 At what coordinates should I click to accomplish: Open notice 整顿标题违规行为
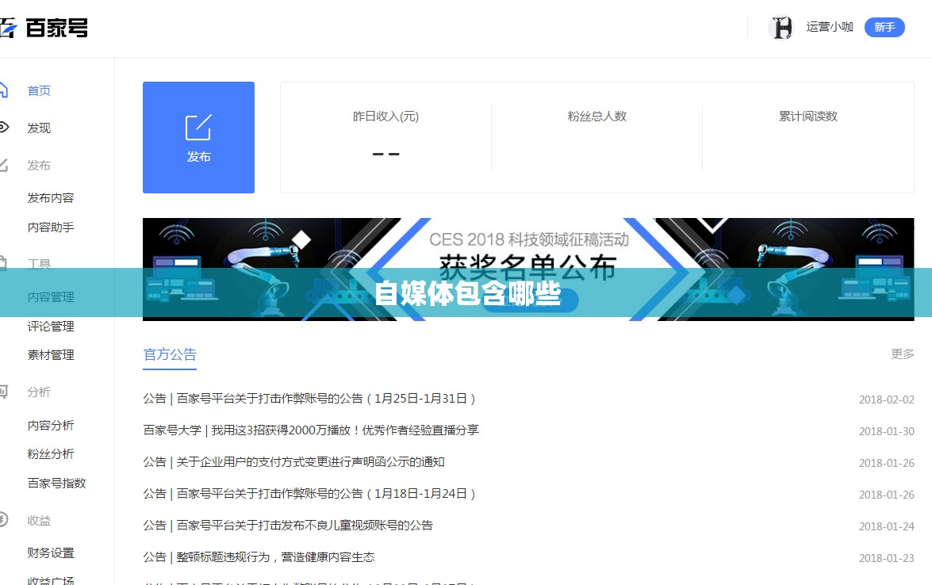259,557
